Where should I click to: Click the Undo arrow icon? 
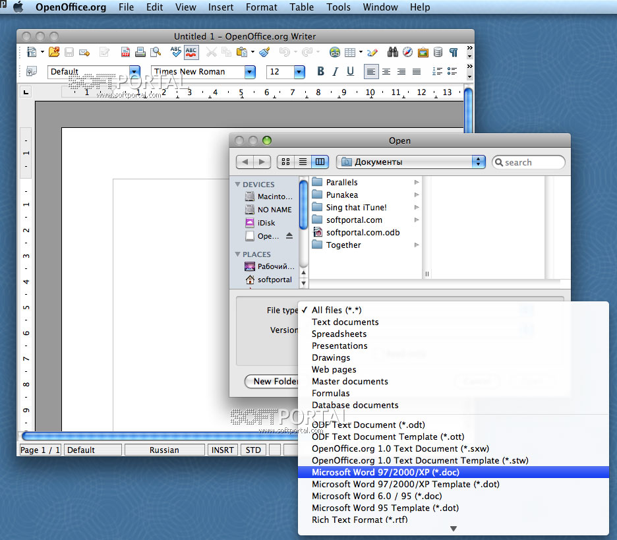pyautogui.click(x=285, y=52)
